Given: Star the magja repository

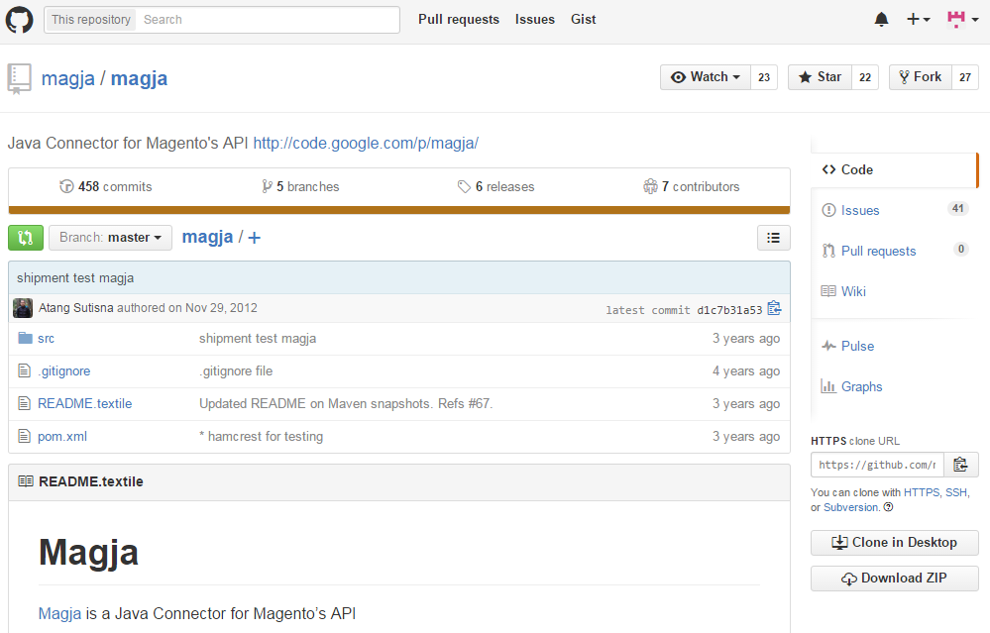Looking at the screenshot, I should tap(820, 77).
